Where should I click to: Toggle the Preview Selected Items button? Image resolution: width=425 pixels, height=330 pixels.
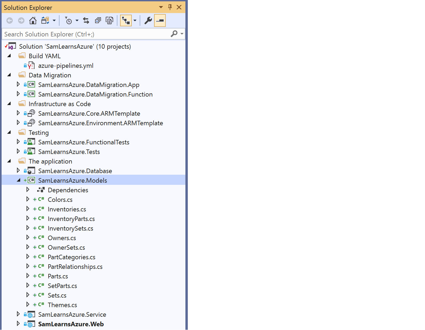pos(160,21)
